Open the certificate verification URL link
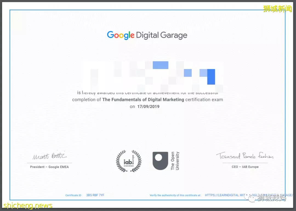The image size is (296, 211). coord(249,195)
